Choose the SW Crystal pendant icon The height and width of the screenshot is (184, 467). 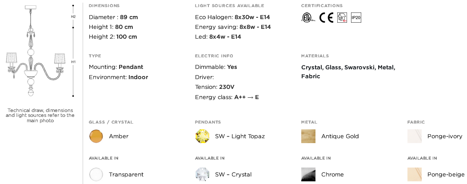pos(202,175)
